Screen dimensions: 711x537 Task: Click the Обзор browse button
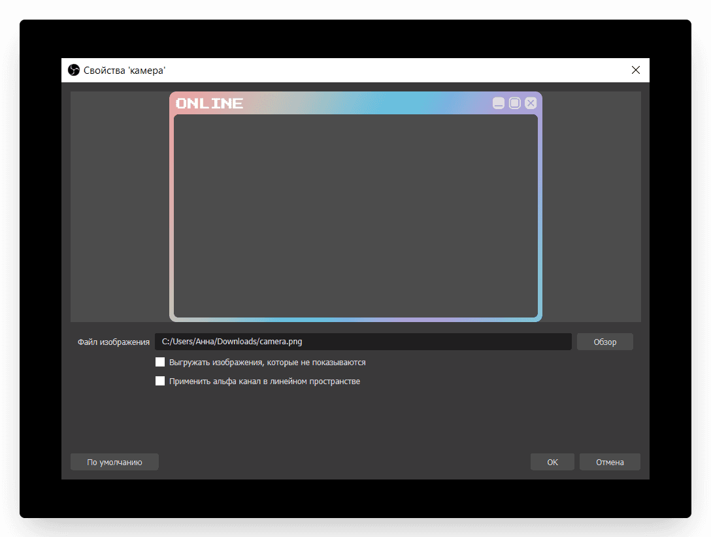pyautogui.click(x=605, y=342)
